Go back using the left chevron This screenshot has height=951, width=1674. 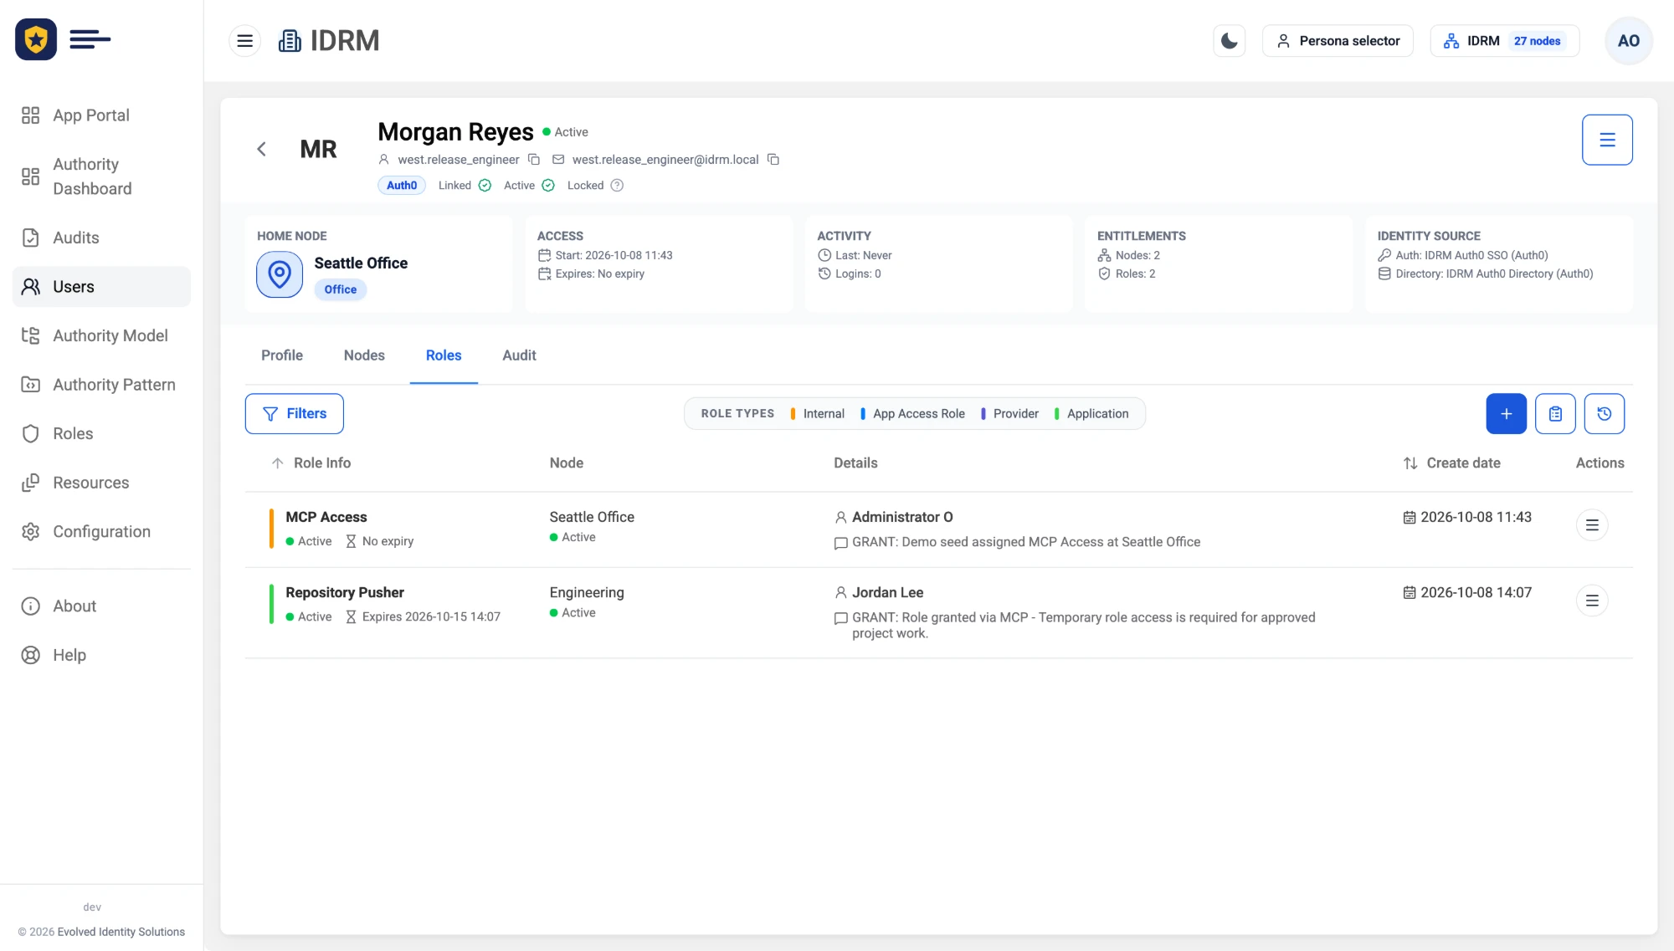click(x=261, y=149)
